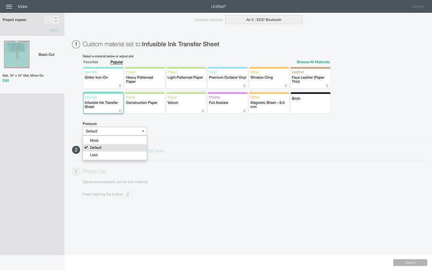Screen dimensions: 432x270
Task: Open the hamburger menu
Action: pos(9,6)
